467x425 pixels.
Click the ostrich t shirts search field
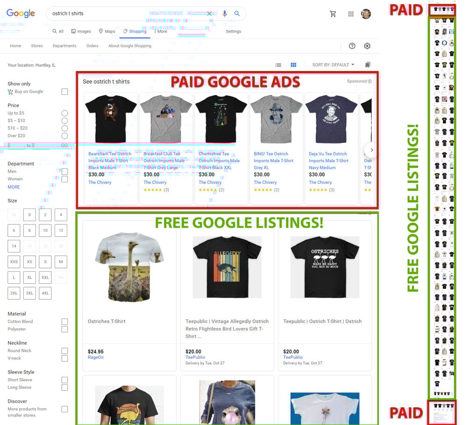[128, 14]
